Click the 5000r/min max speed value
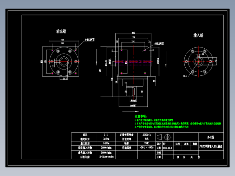 click(106, 153)
